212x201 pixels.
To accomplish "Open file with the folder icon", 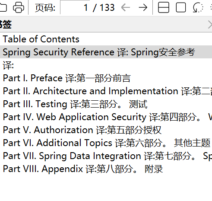I will (x=3, y=7).
